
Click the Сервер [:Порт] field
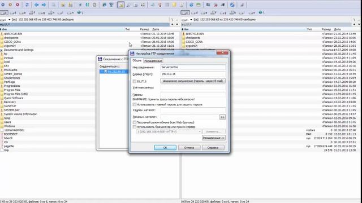pos(193,74)
